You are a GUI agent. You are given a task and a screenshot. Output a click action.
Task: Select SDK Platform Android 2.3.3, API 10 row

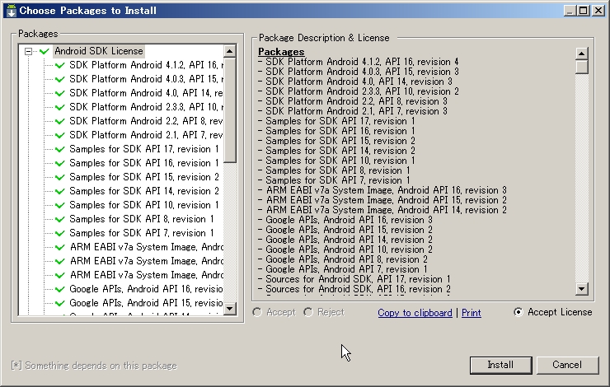146,107
